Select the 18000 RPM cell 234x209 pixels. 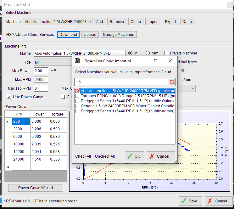(x=21, y=144)
